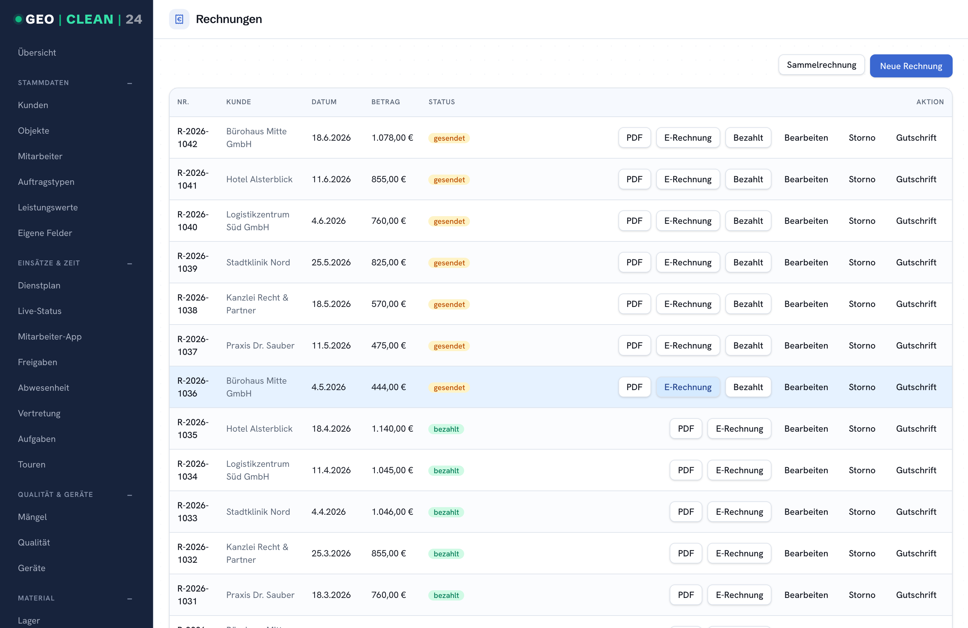Click Bearbeiten for invoice R-2026-1039

[x=806, y=263]
